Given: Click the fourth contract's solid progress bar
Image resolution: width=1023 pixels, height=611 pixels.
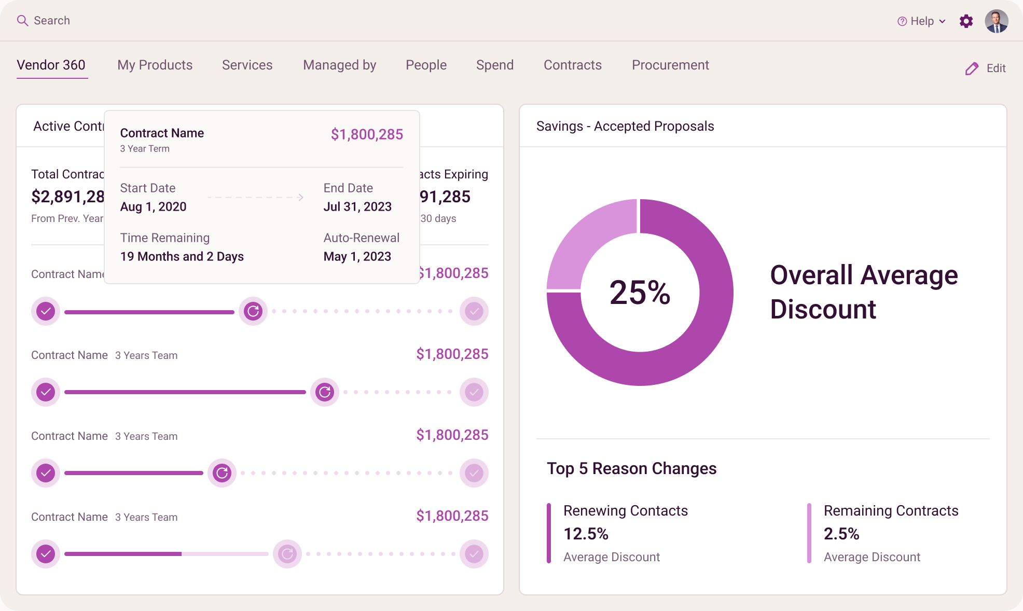Looking at the screenshot, I should click(x=123, y=554).
